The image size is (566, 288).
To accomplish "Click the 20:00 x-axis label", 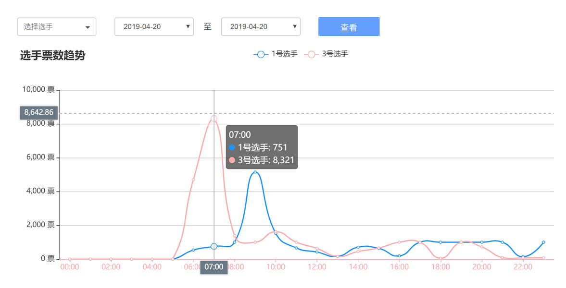I will tap(482, 267).
